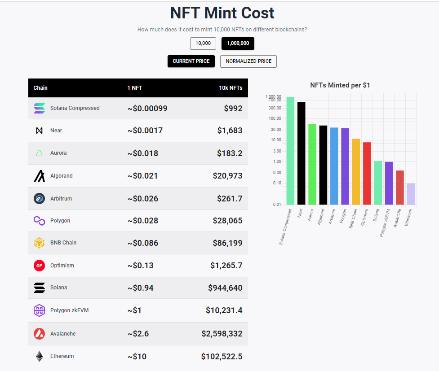Click the red Optimism bar in chart
439x371 pixels.
367,173
